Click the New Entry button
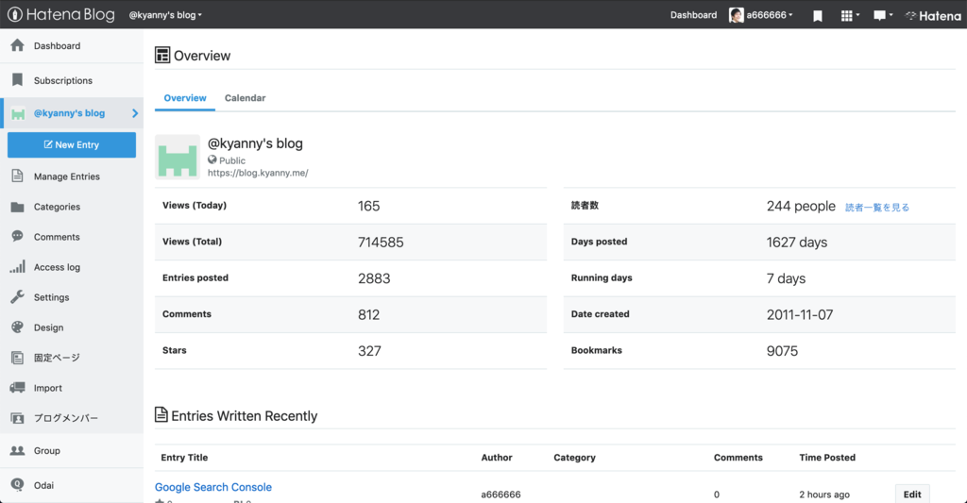This screenshot has height=503, width=967. (72, 145)
